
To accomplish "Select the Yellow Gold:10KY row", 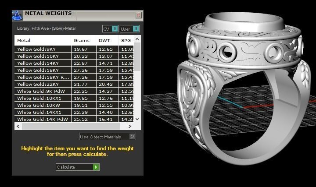I will 74,56.
